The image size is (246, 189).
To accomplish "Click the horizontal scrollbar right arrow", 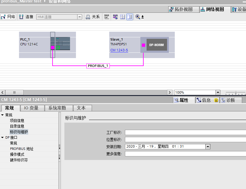I will pyautogui.click(x=170, y=92).
